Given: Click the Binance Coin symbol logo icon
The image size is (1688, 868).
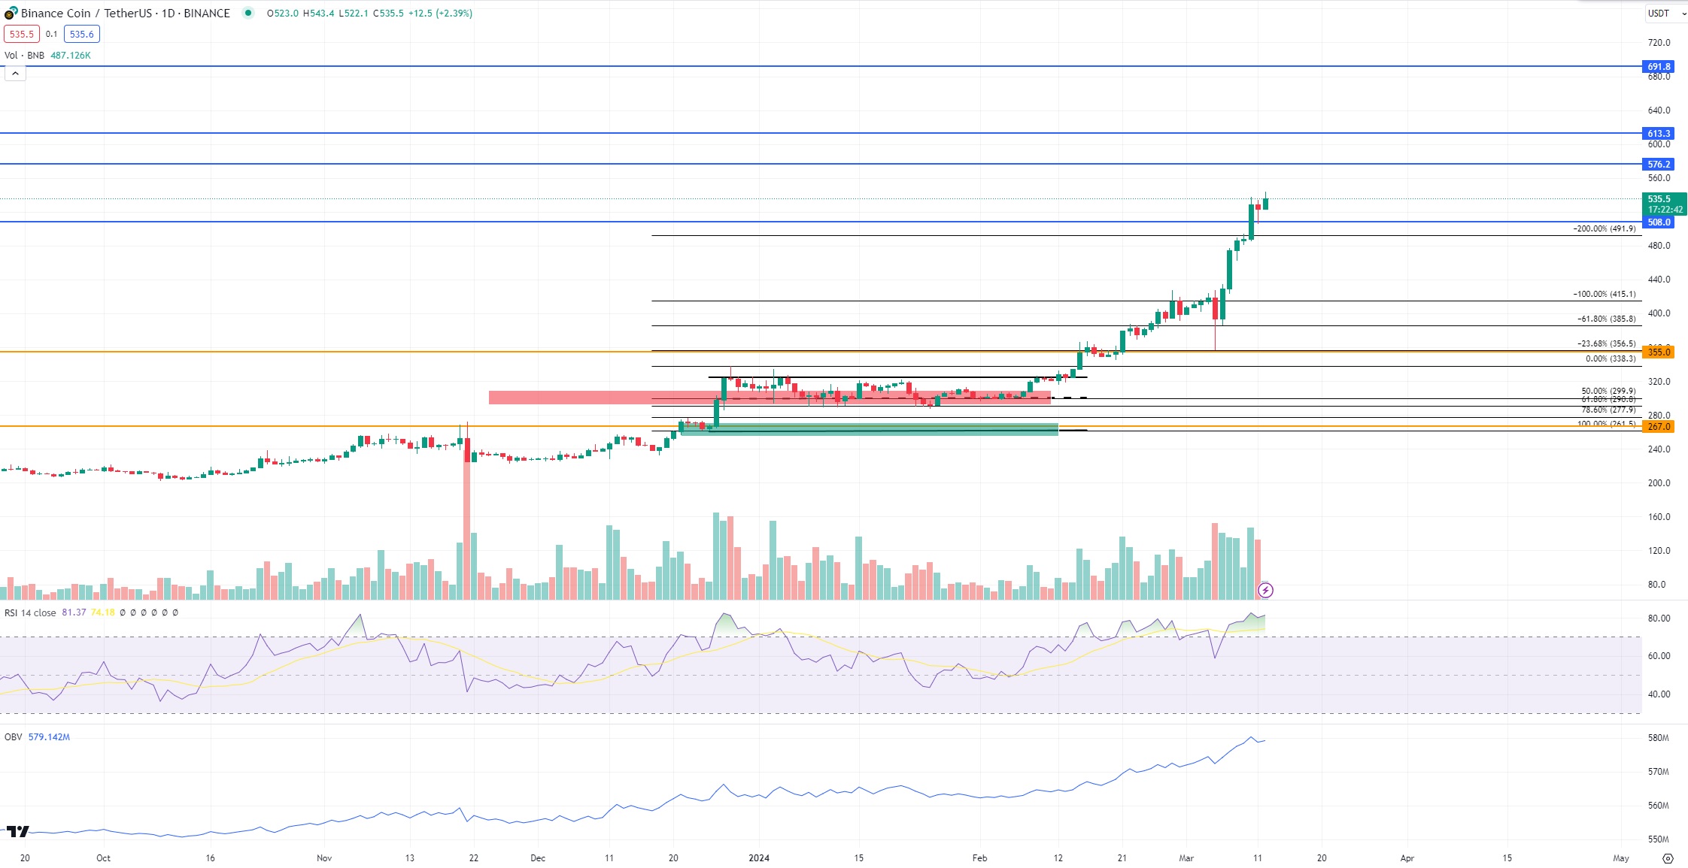Looking at the screenshot, I should pos(11,13).
